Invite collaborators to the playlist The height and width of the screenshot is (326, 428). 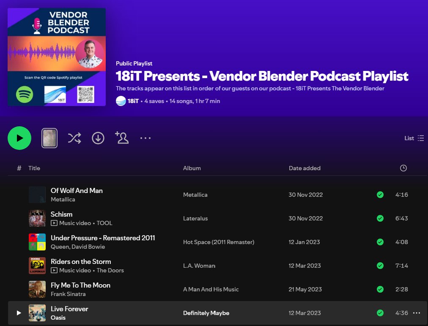pos(122,138)
